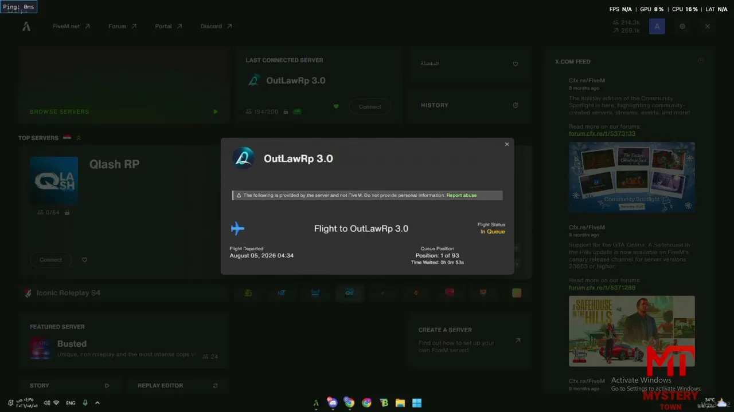The width and height of the screenshot is (734, 412).
Task: Open the History panel
Action: (470, 105)
